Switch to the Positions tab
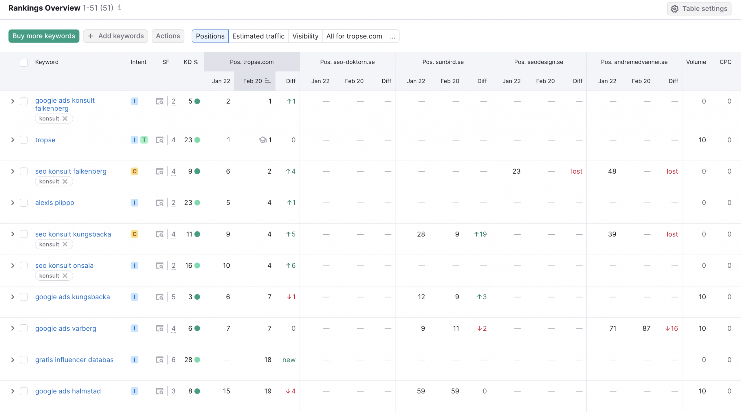 click(x=210, y=36)
